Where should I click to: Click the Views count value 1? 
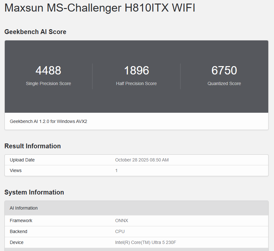click(x=117, y=170)
